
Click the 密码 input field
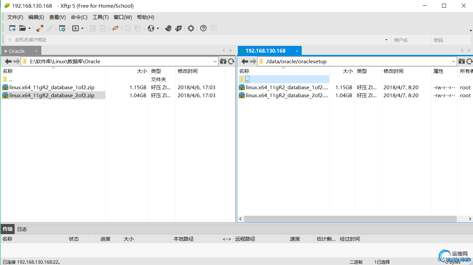pos(451,40)
